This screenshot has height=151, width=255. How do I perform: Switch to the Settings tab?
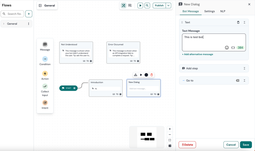point(209,11)
